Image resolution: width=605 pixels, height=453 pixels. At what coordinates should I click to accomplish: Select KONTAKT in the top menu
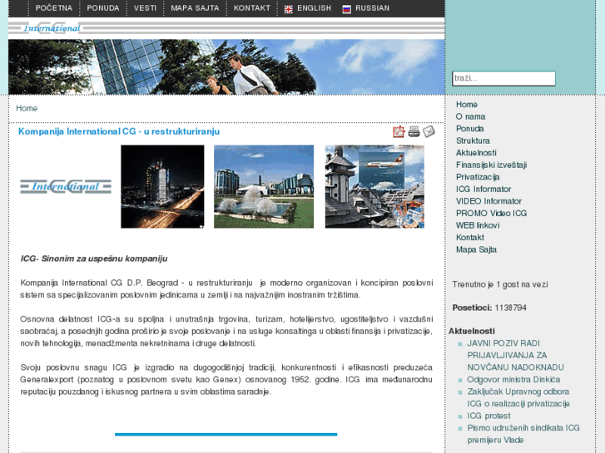(x=252, y=8)
